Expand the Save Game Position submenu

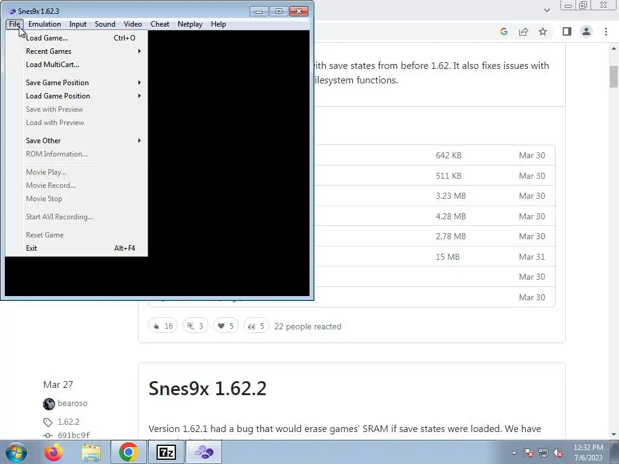77,82
